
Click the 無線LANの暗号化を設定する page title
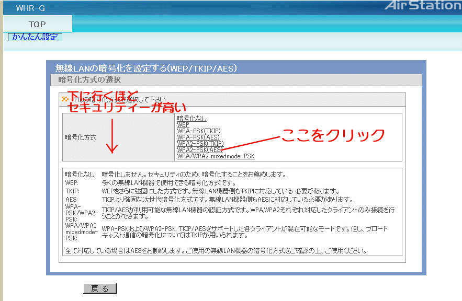pos(147,68)
